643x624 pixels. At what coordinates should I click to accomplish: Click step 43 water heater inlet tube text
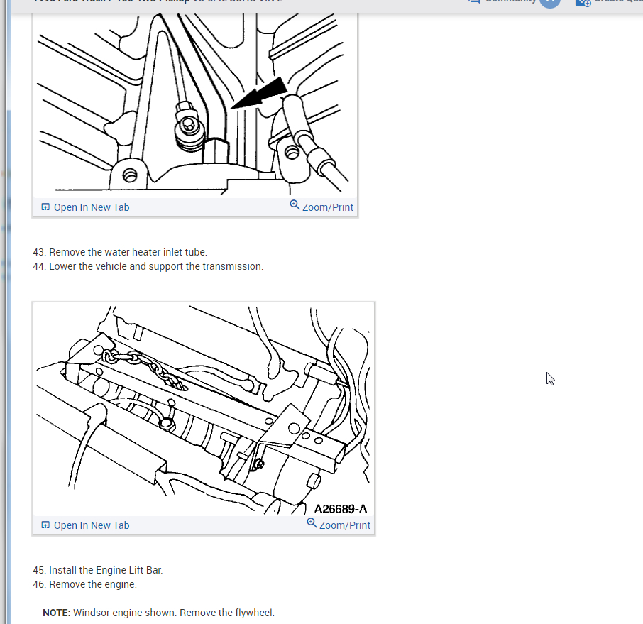click(x=120, y=252)
